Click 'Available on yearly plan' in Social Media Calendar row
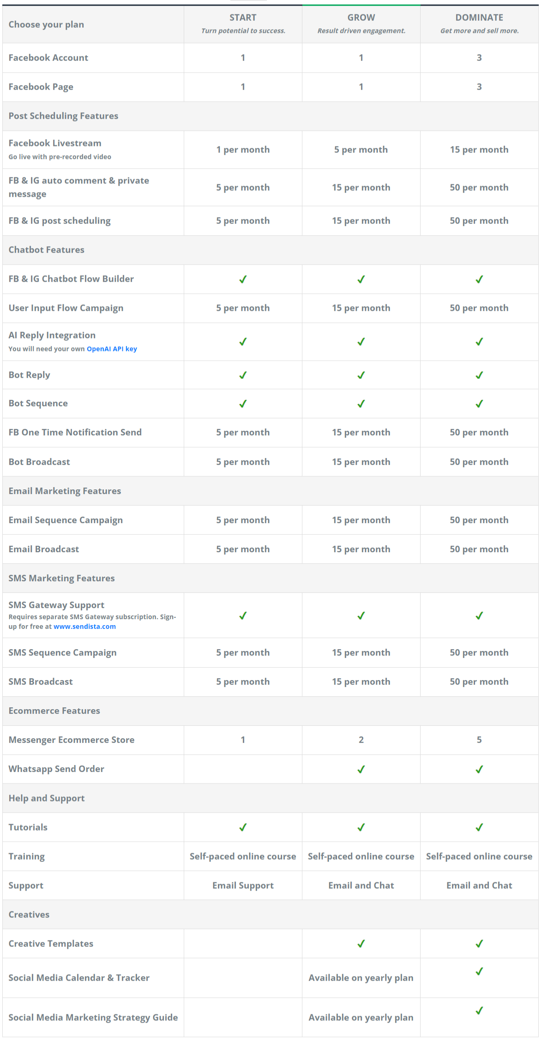This screenshot has height=1042, width=542. [361, 978]
